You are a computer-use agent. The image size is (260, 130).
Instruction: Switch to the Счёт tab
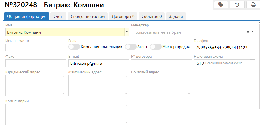click(x=58, y=17)
